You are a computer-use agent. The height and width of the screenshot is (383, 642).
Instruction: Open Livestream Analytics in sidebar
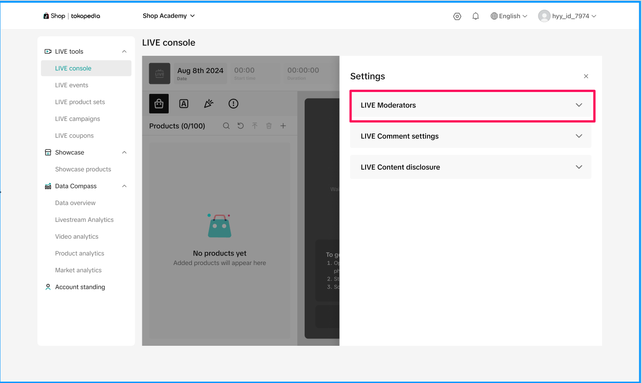tap(85, 220)
